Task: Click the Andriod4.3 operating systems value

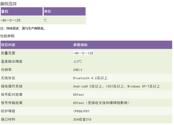Action: click(117, 86)
